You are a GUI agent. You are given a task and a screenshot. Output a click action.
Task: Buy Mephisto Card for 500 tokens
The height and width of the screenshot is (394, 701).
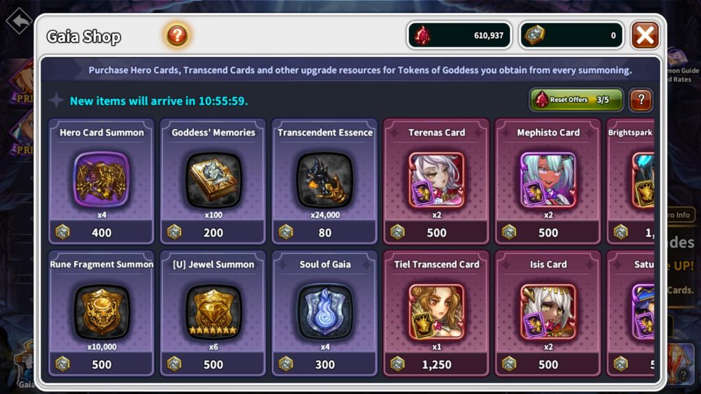pos(548,233)
